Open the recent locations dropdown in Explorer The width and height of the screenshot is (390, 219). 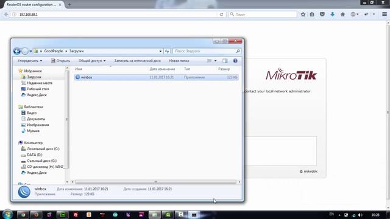point(30,51)
